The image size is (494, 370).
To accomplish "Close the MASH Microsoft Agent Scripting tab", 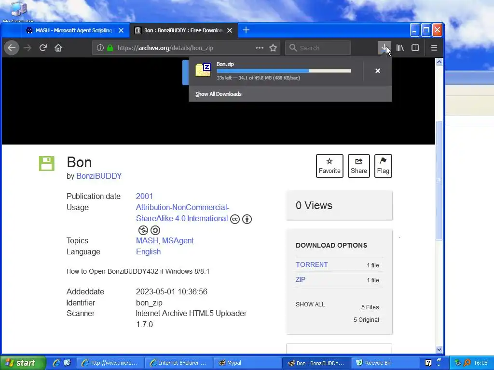I will pyautogui.click(x=121, y=30).
